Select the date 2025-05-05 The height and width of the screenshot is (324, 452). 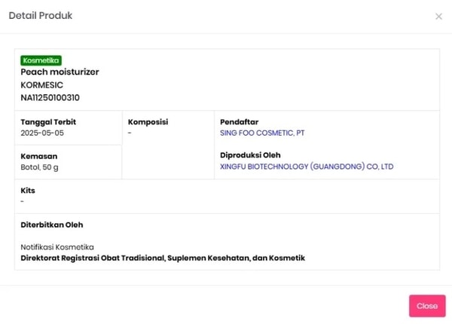click(42, 133)
